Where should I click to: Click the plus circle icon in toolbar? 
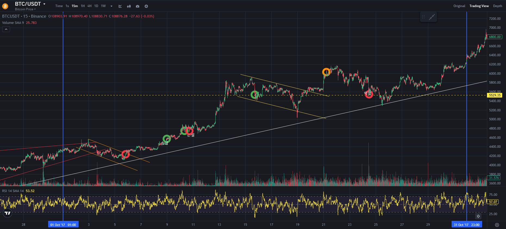[146, 6]
